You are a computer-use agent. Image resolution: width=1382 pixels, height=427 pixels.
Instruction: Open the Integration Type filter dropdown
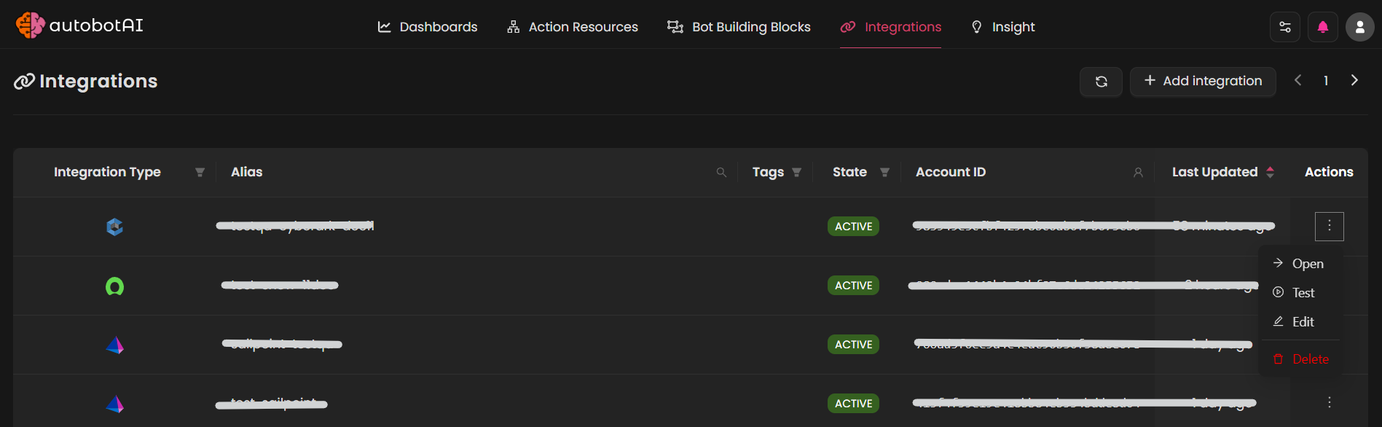(x=200, y=173)
